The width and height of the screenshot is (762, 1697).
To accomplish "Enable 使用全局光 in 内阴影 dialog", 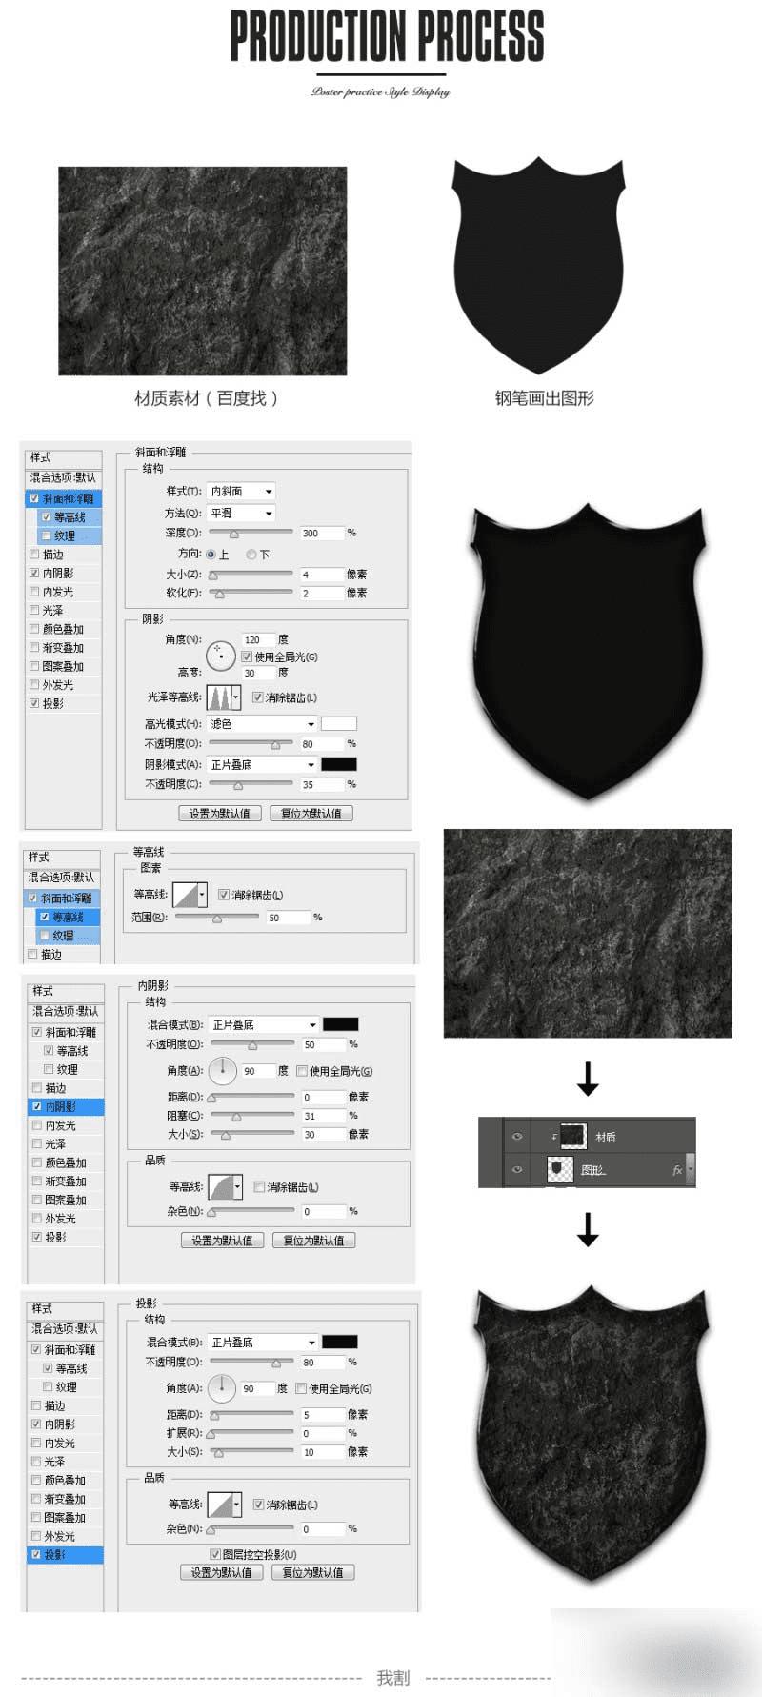I will [x=302, y=1071].
